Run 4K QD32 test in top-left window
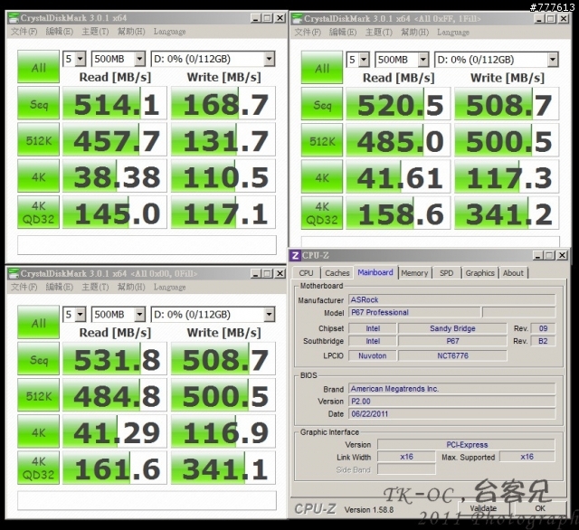579x530 pixels. pyautogui.click(x=38, y=213)
